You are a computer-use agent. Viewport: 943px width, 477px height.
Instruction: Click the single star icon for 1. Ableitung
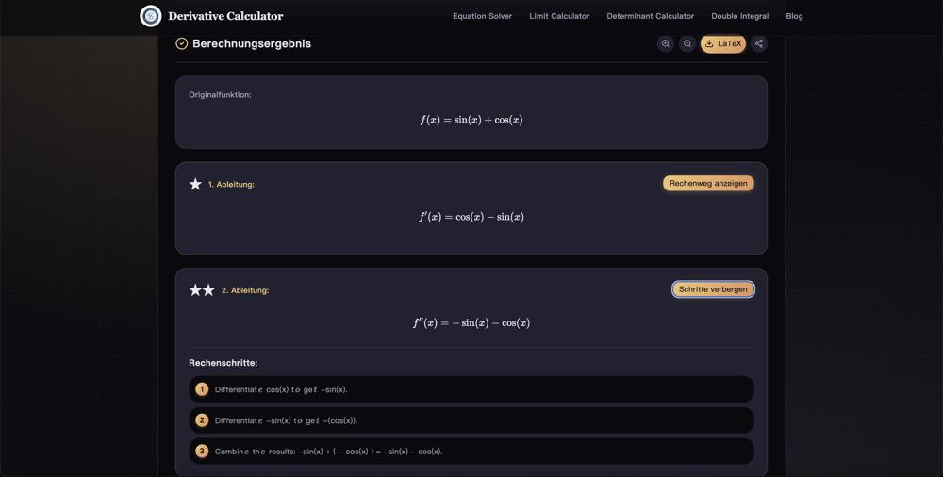tap(195, 184)
